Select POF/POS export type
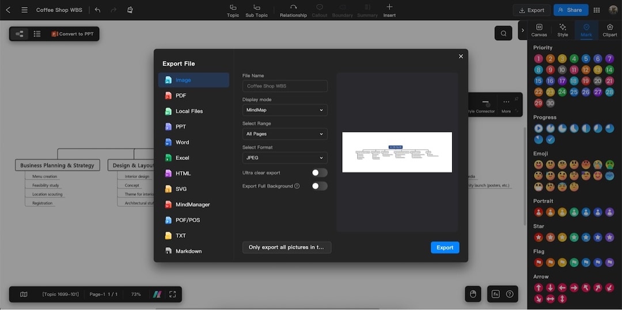The width and height of the screenshot is (622, 311). [x=194, y=220]
